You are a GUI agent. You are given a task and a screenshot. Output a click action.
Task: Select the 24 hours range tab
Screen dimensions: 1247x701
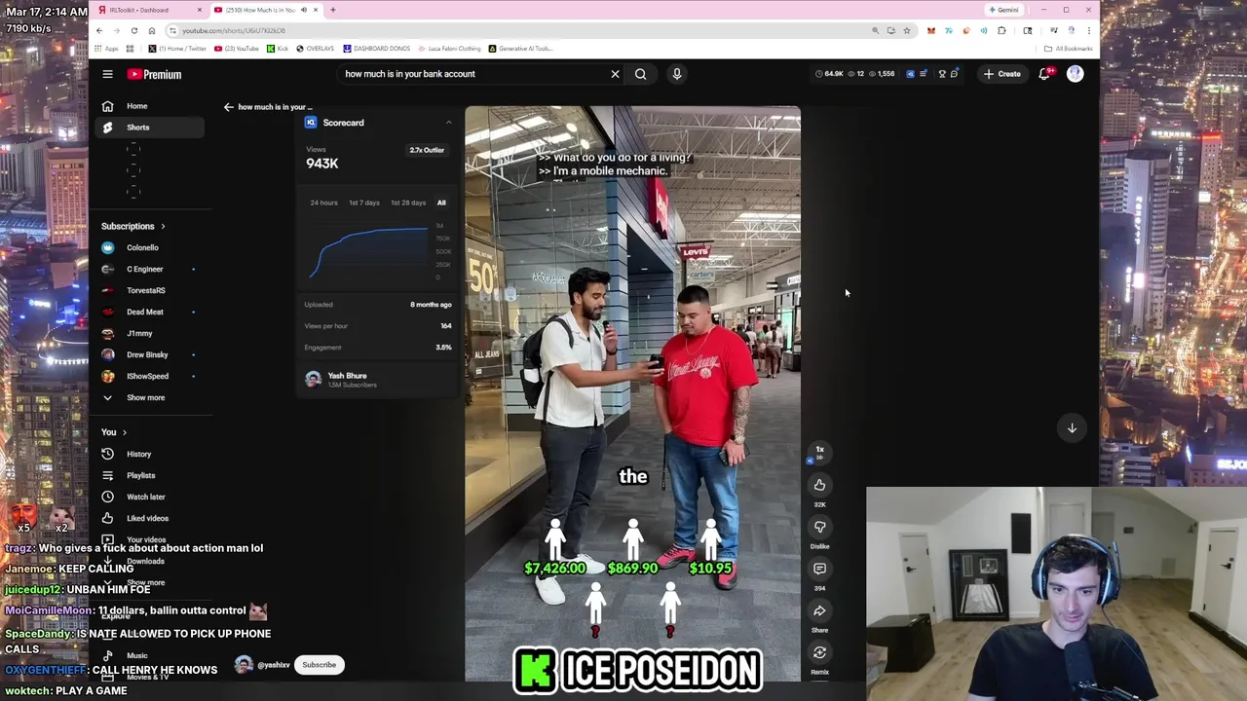point(323,203)
